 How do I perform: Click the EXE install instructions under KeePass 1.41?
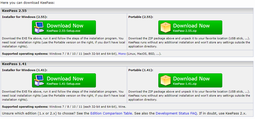[x=64, y=95]
